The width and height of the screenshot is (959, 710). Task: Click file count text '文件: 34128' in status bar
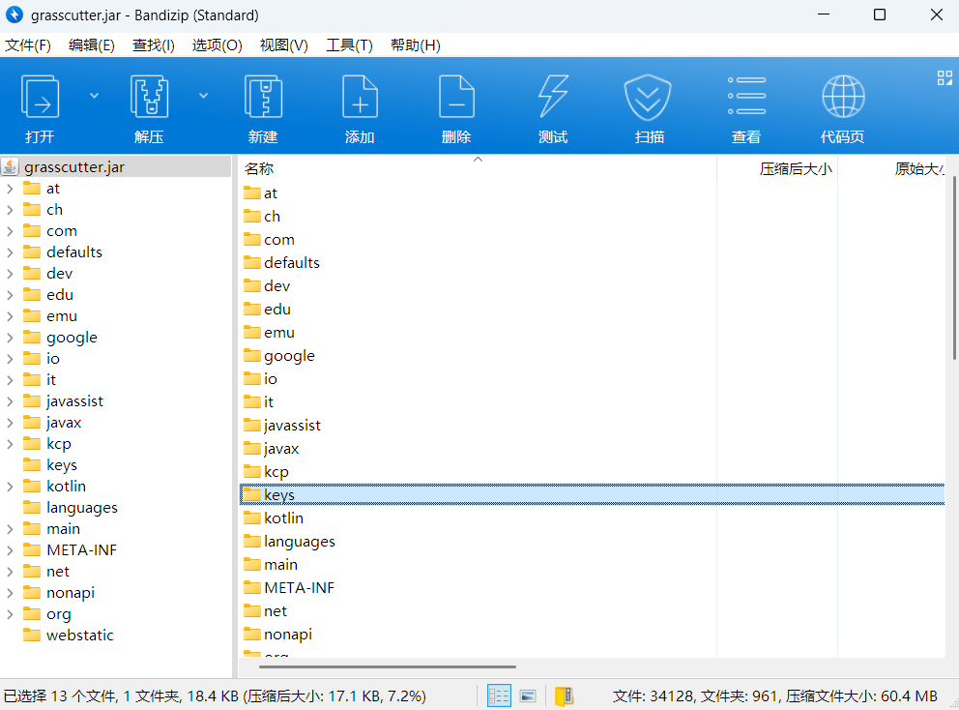pyautogui.click(x=653, y=695)
